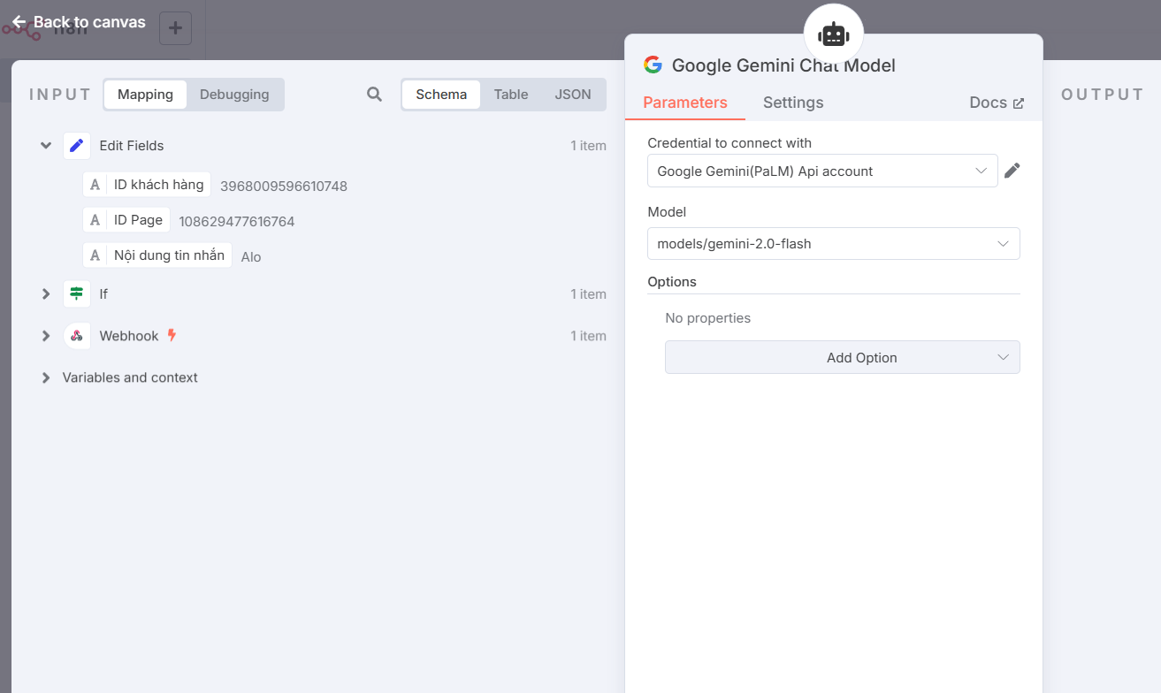
Task: Select the JSON display mode
Action: click(x=573, y=95)
